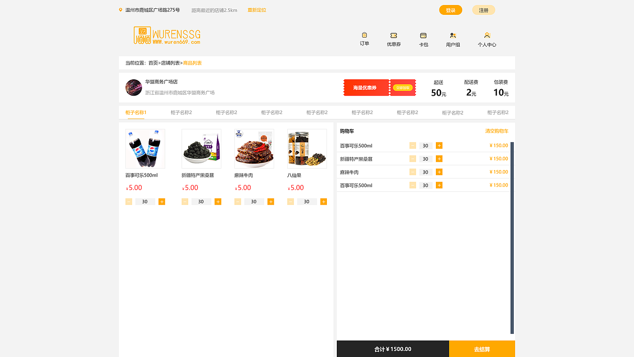
Task: Click 商品列表 in breadcrumb
Action: pos(193,63)
